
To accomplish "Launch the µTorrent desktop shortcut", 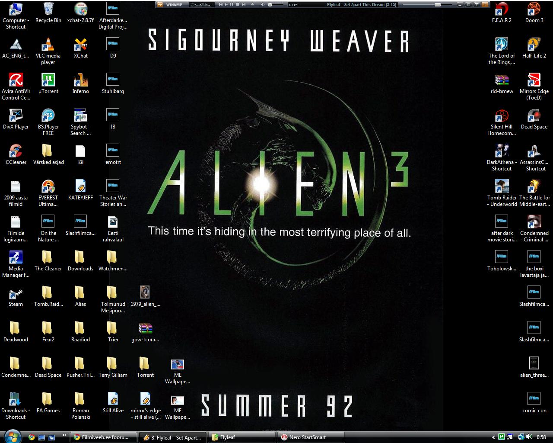I will [48, 83].
